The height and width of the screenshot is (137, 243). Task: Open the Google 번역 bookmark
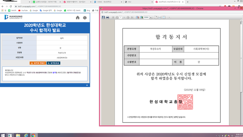(46, 10)
